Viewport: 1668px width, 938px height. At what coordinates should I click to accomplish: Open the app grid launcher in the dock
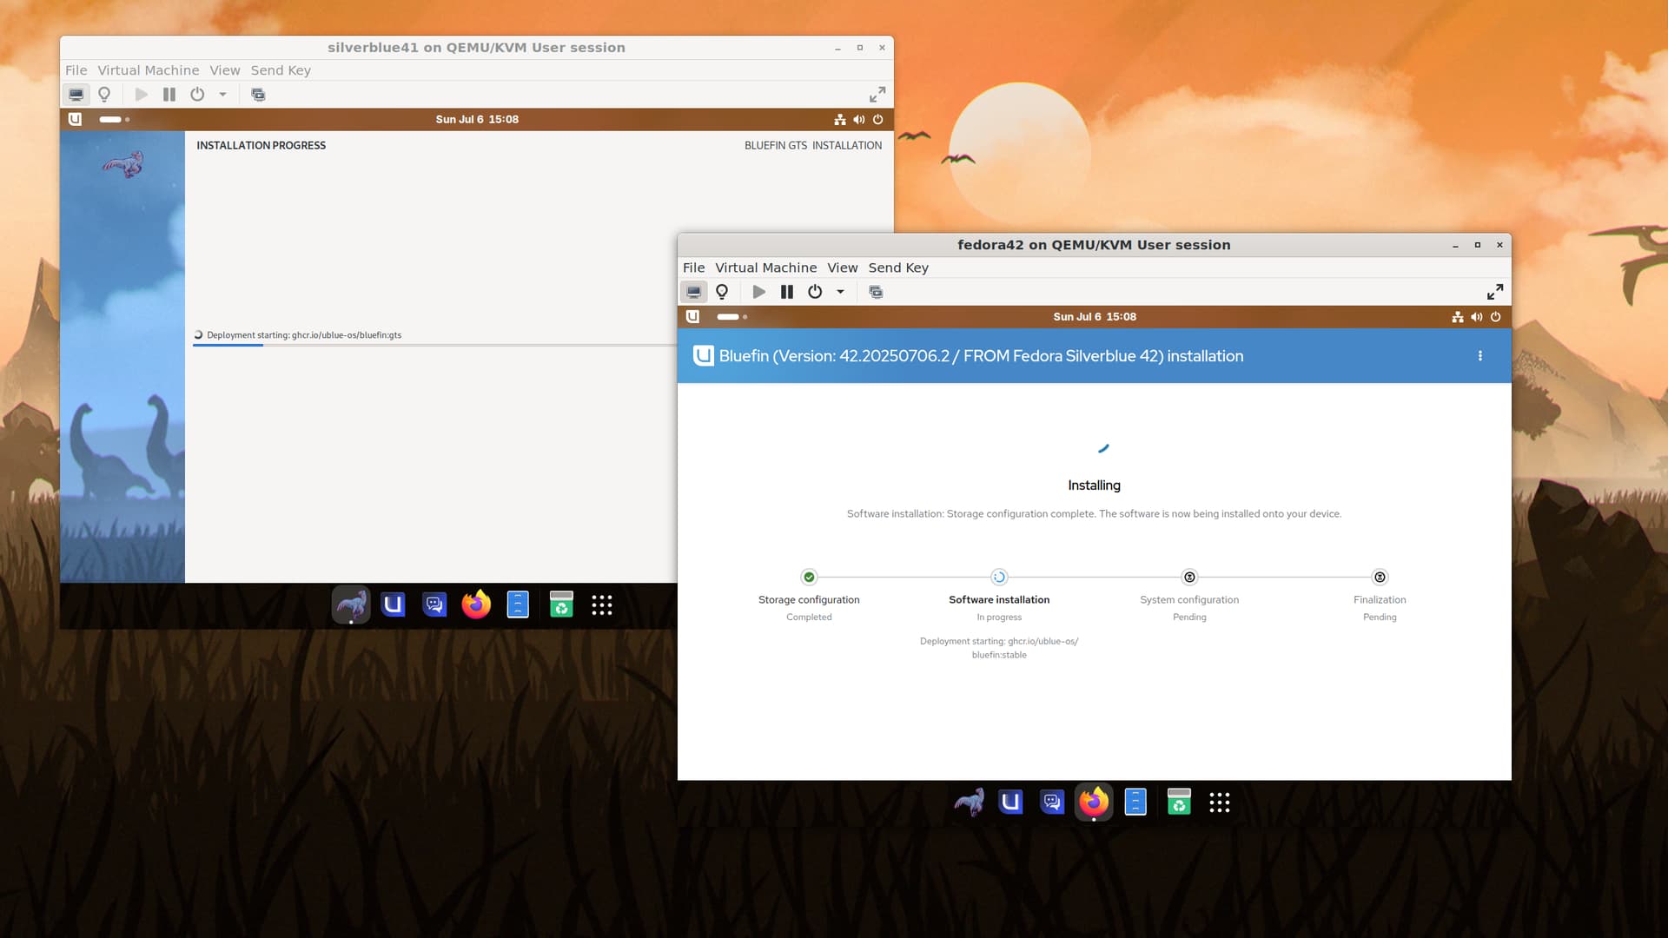click(x=1219, y=802)
